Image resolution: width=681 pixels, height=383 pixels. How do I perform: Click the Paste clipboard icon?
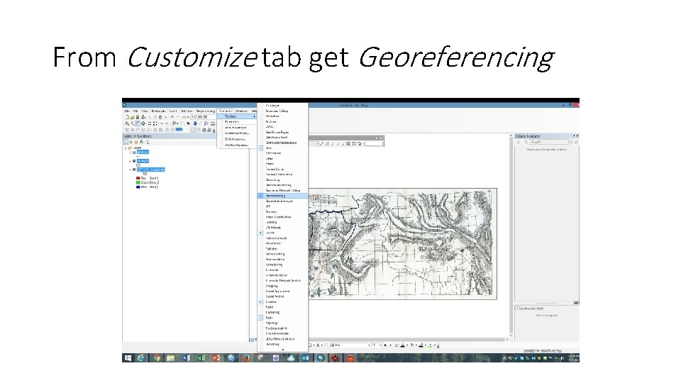point(160,117)
